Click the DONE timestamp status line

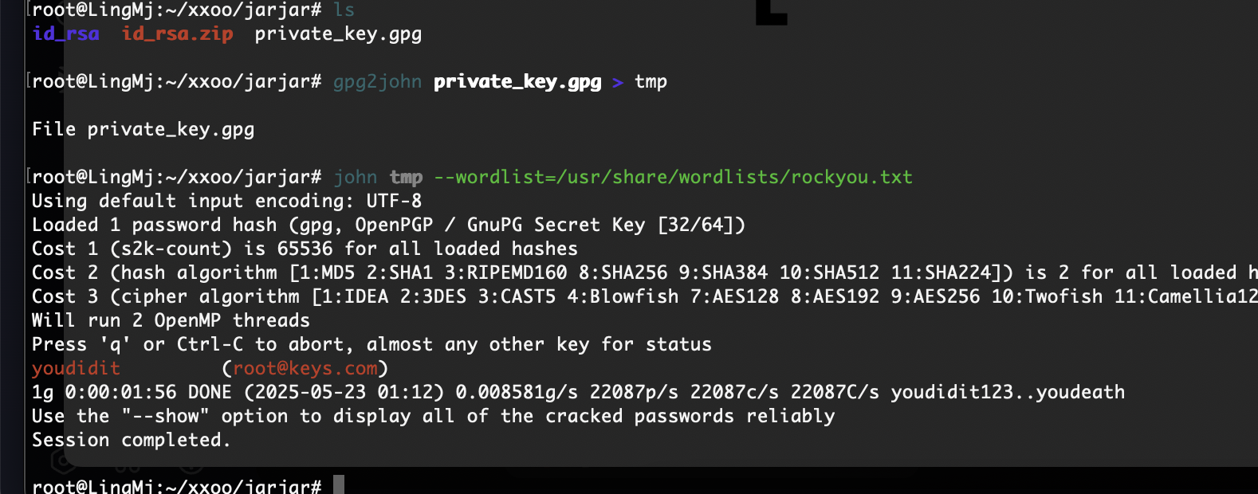click(x=578, y=392)
